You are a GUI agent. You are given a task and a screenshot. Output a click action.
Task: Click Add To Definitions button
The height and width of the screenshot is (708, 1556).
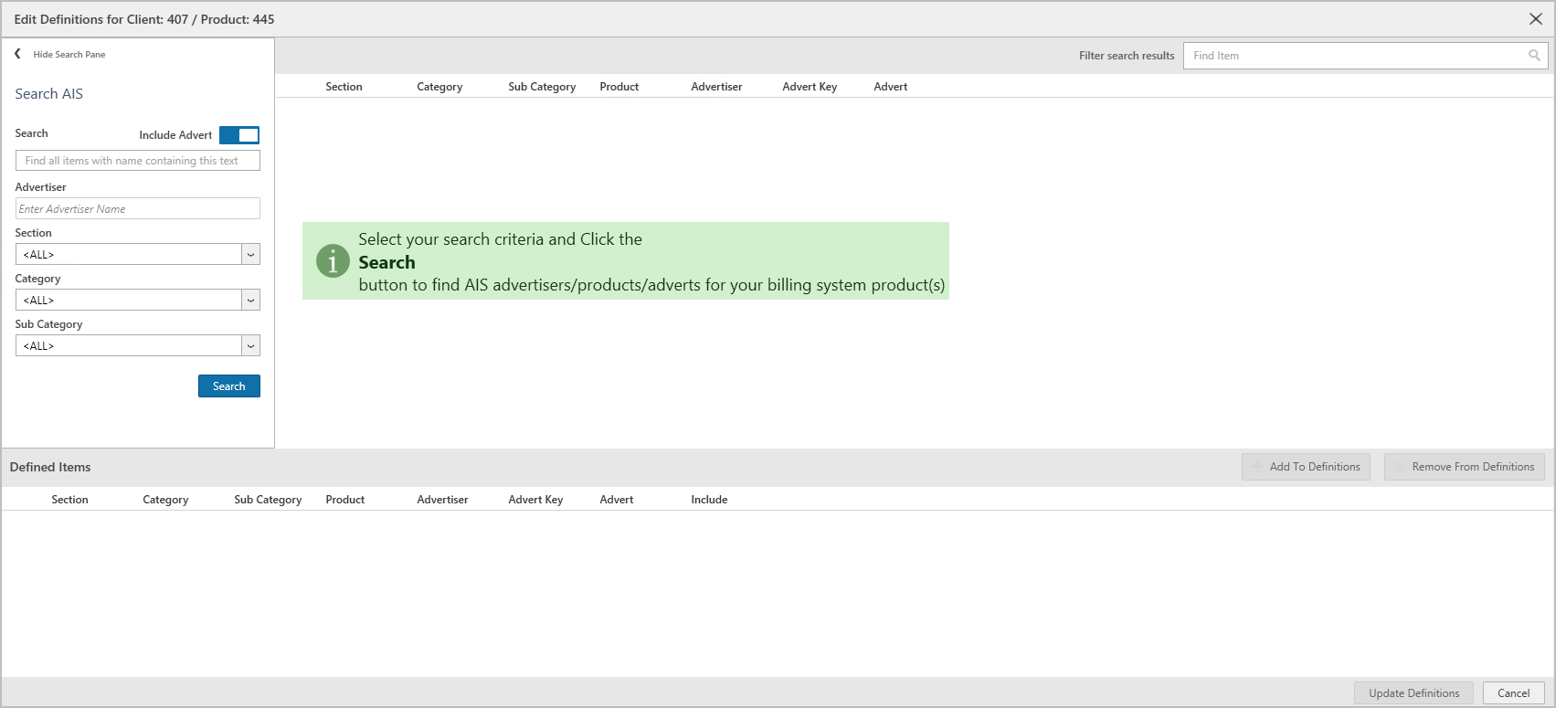[x=1306, y=467]
